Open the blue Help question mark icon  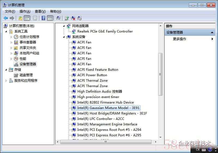pos(43,18)
